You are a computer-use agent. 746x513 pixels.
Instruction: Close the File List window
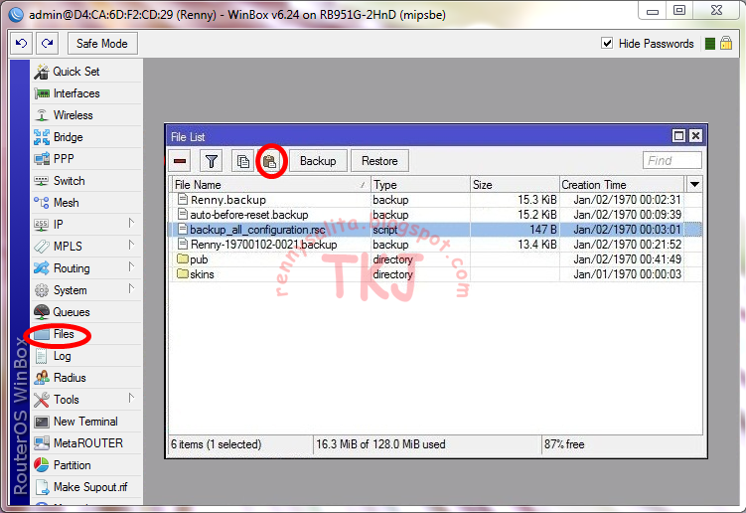point(695,136)
